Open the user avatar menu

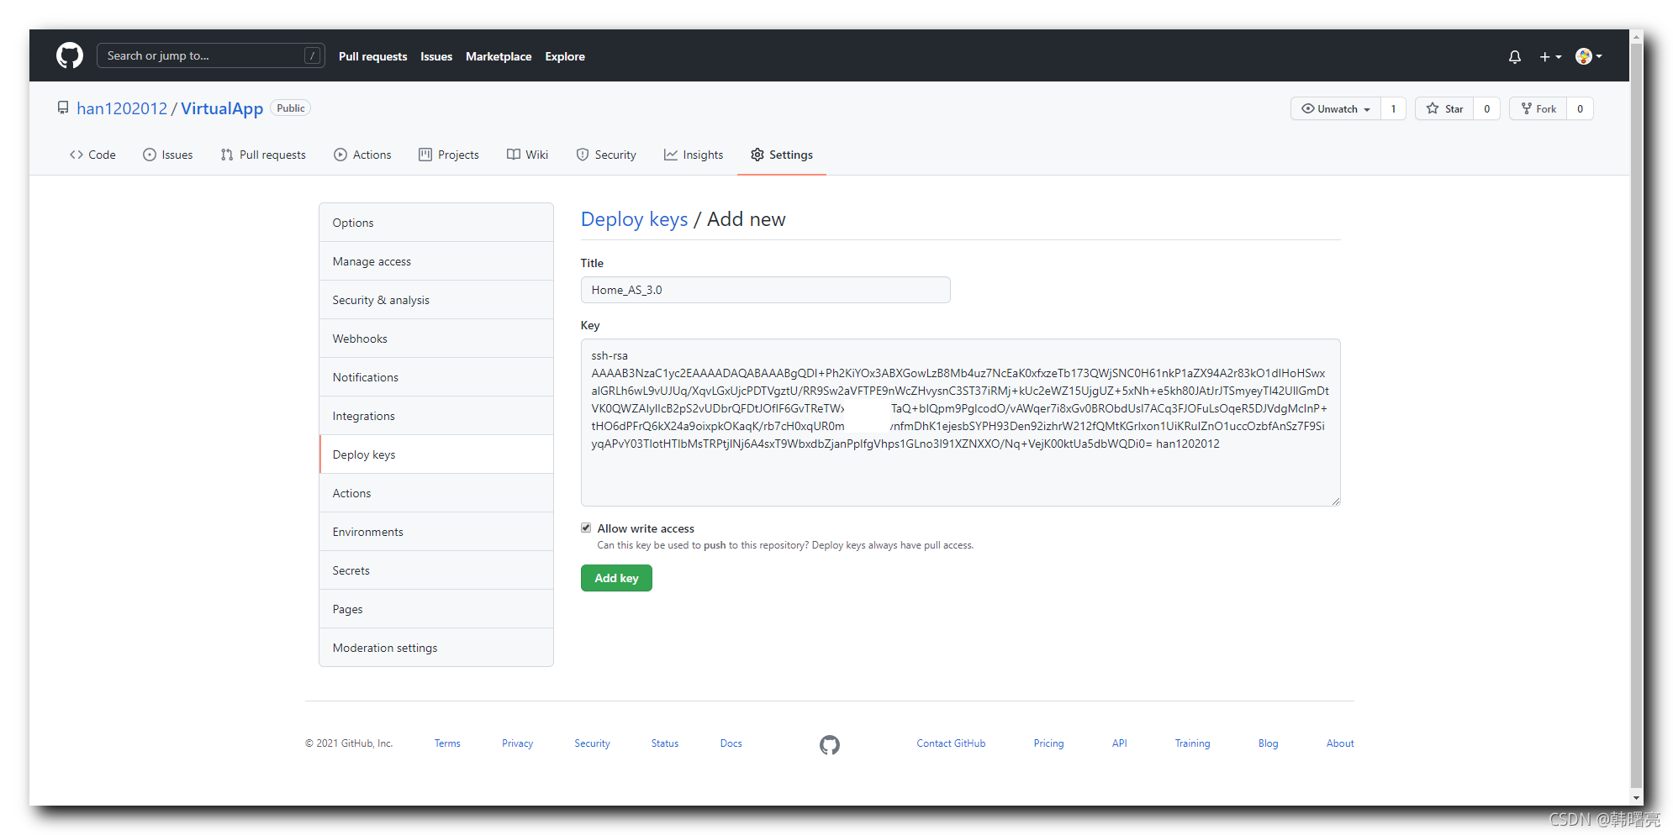tap(1588, 56)
